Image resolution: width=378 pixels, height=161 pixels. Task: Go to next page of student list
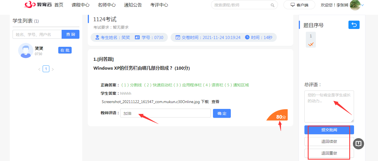pos(53,69)
